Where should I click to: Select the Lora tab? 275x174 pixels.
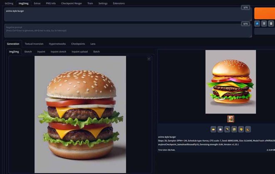93,43
